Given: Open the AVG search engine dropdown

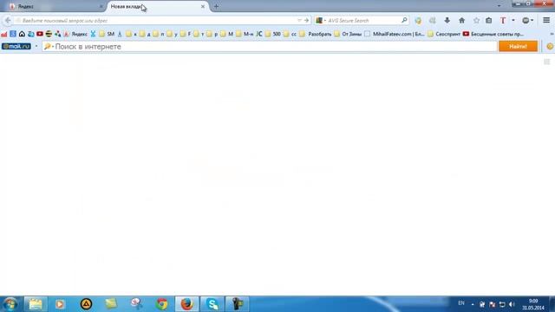Looking at the screenshot, I should (x=321, y=21).
